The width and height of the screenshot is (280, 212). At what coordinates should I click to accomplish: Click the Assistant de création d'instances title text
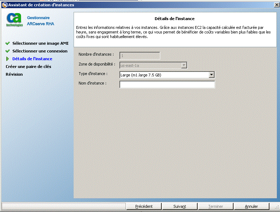click(x=41, y=5)
